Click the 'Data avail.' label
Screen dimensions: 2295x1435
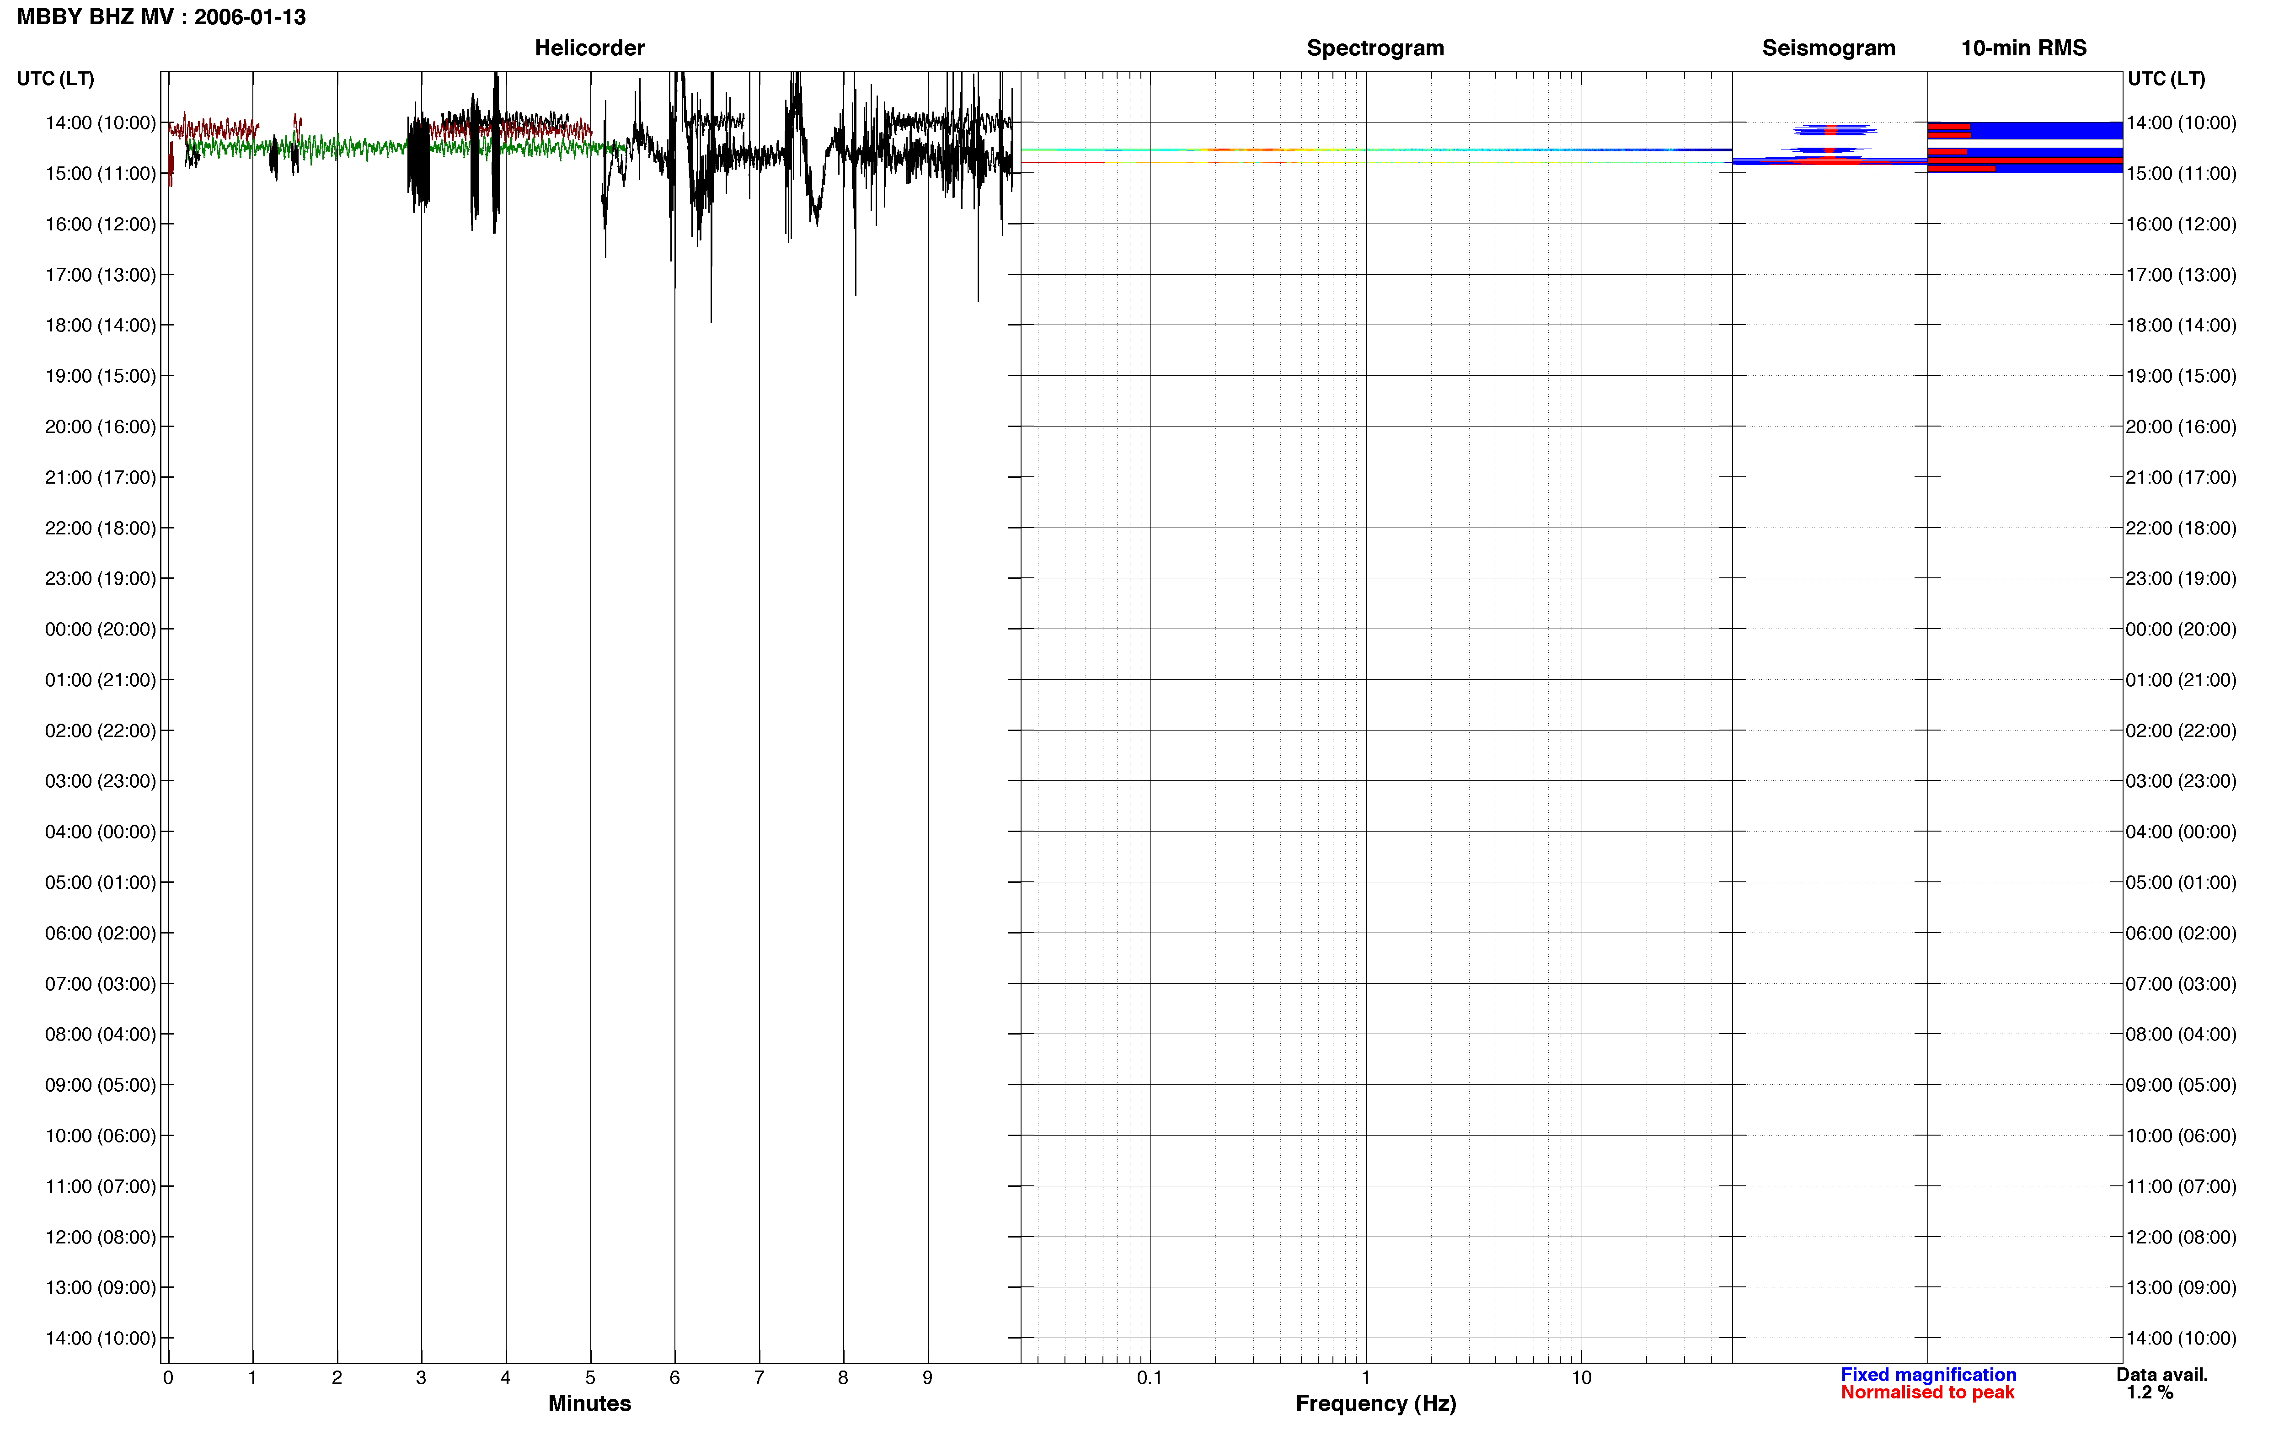[x=2162, y=1374]
